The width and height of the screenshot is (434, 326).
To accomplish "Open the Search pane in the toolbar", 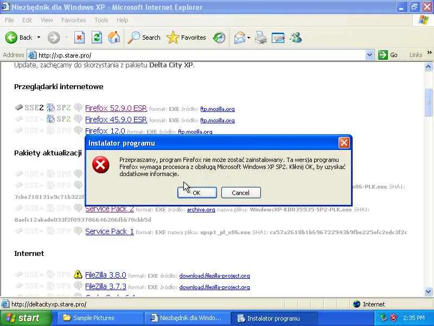I will [x=144, y=37].
